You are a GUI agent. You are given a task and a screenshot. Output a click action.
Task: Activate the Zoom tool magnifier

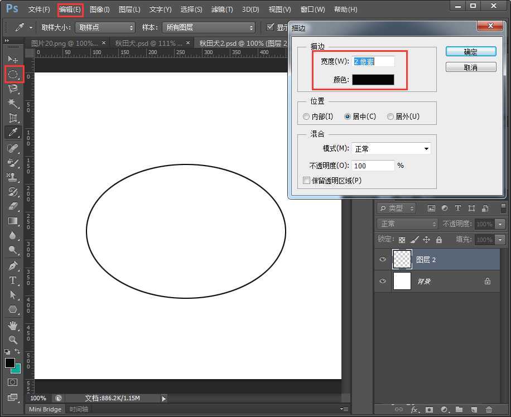click(13, 340)
